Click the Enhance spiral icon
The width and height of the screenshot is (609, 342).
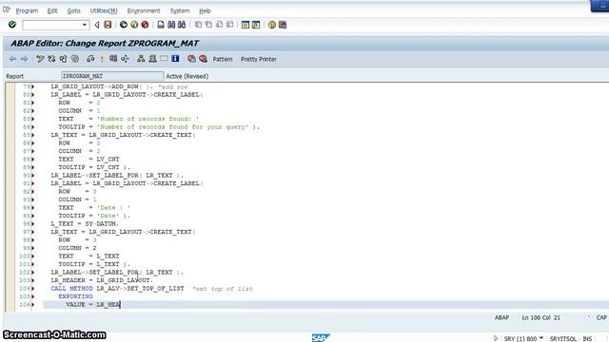click(x=74, y=59)
